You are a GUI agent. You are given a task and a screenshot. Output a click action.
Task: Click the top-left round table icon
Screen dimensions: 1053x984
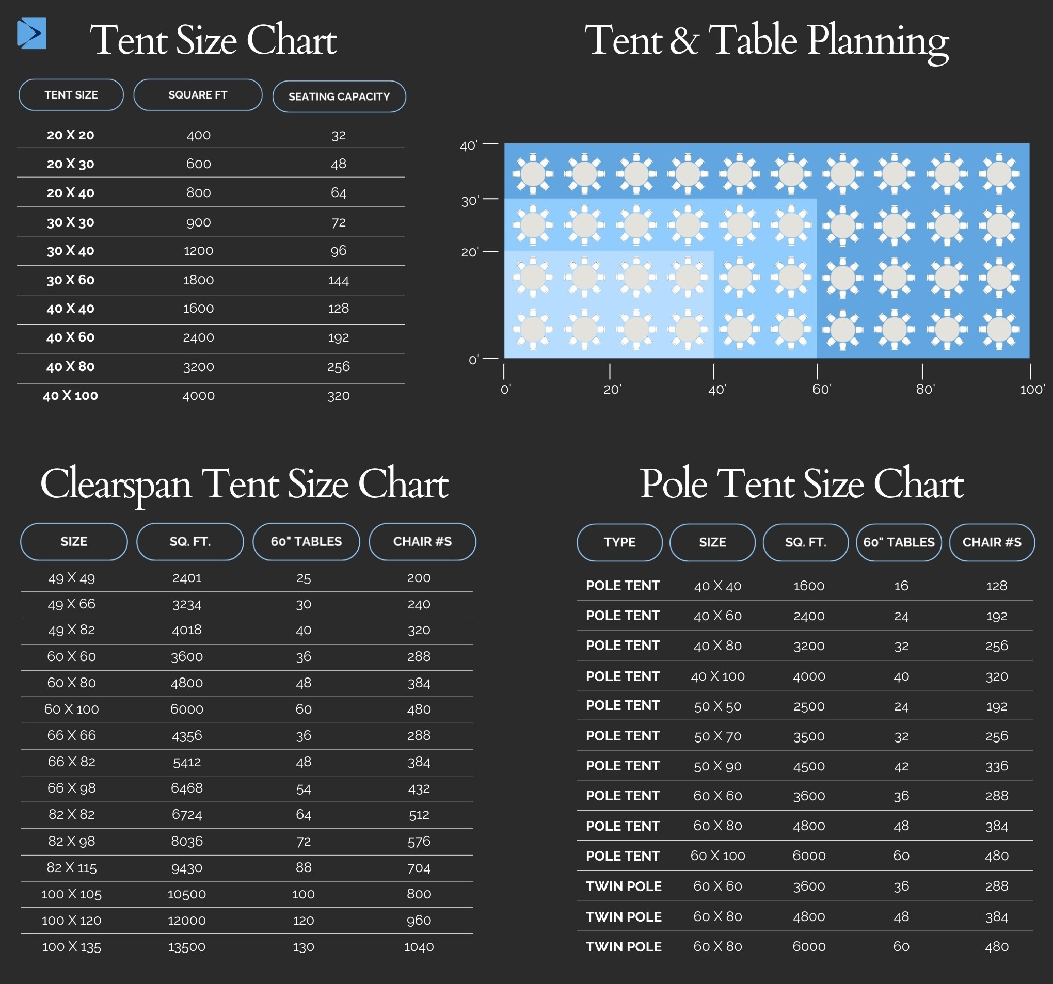[533, 173]
